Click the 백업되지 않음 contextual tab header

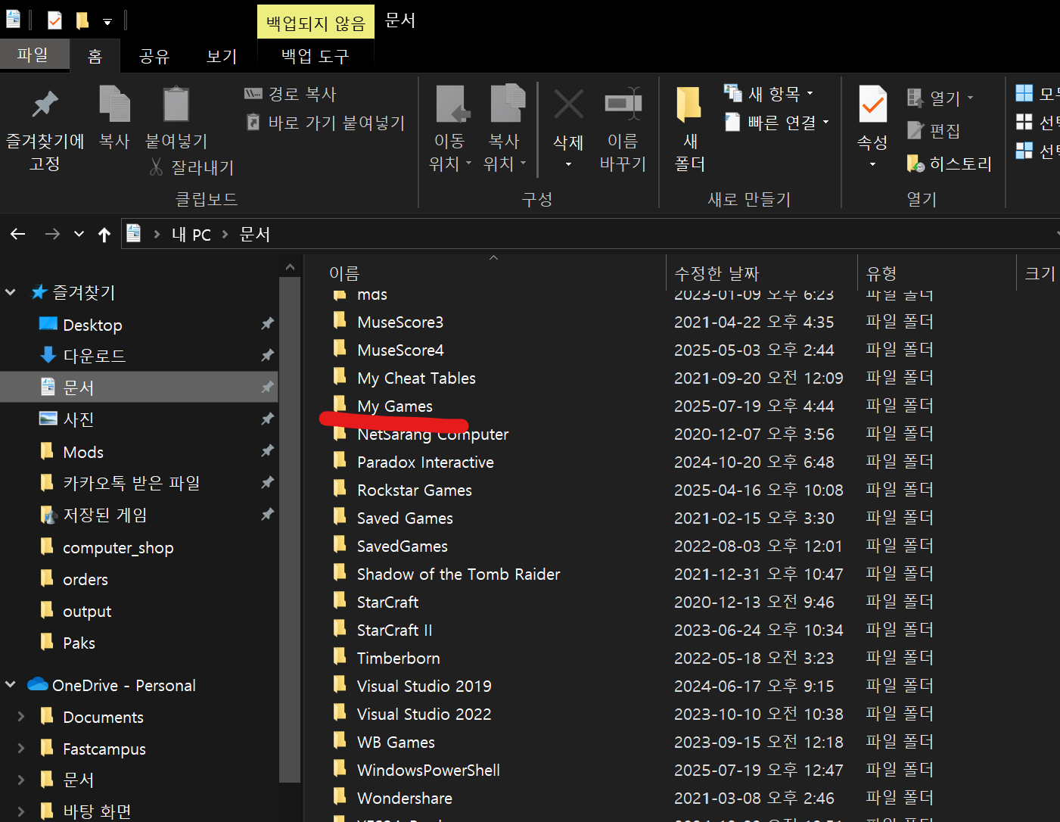[x=316, y=22]
